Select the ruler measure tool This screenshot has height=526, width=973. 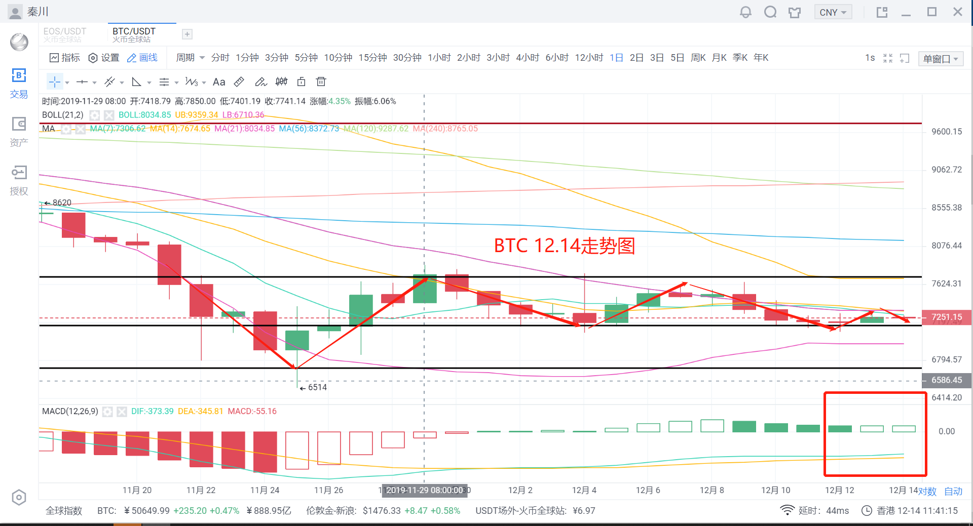coord(239,82)
